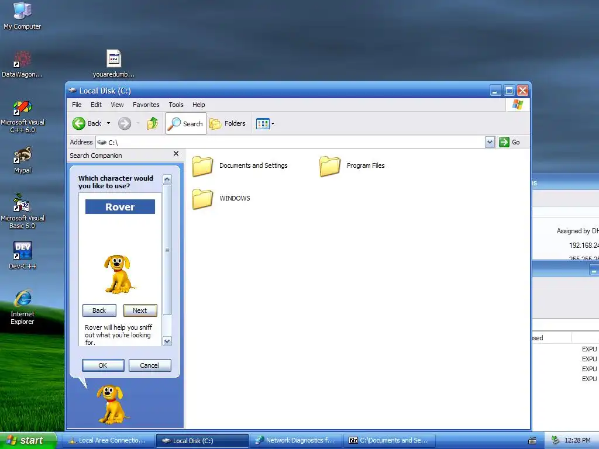Click Back in character chooser
This screenshot has width=599, height=449.
[x=99, y=310]
